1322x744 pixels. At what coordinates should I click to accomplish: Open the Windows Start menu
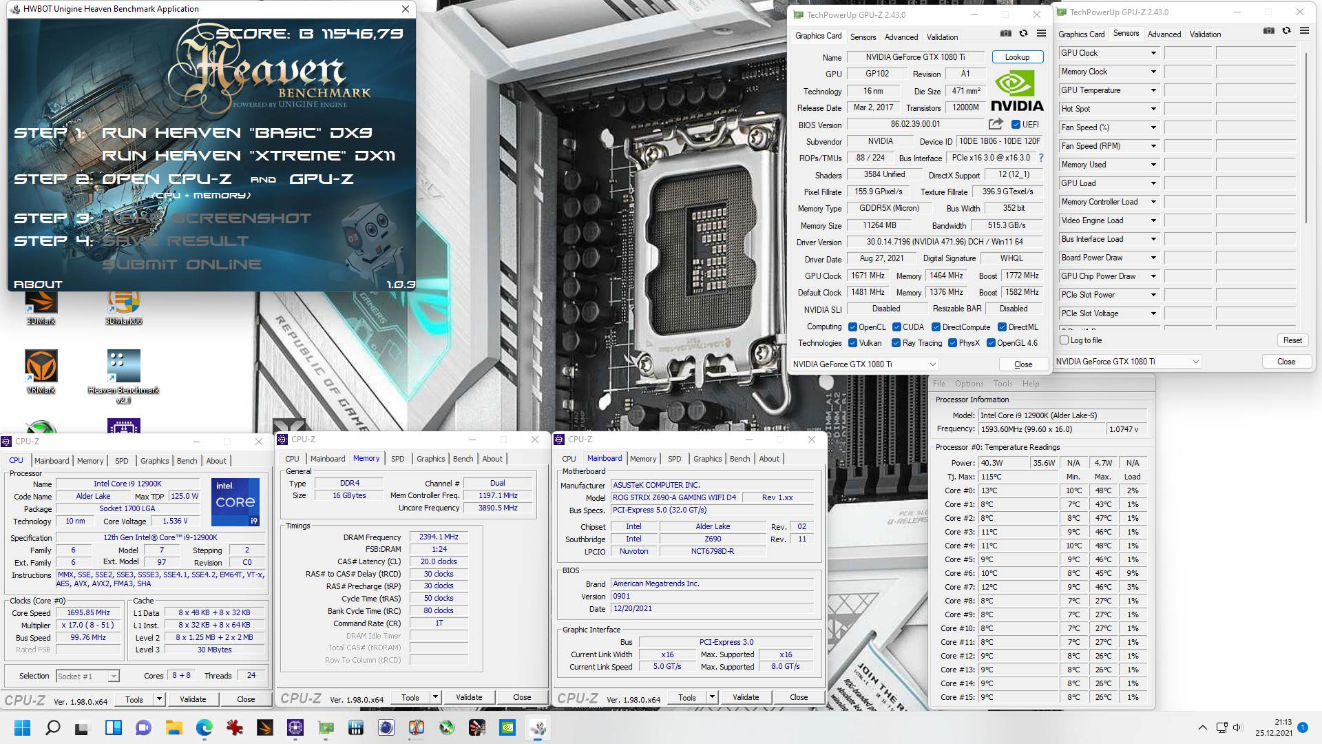[x=22, y=727]
